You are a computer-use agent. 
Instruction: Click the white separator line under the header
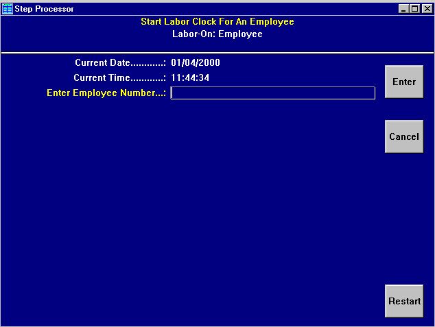[x=217, y=52]
